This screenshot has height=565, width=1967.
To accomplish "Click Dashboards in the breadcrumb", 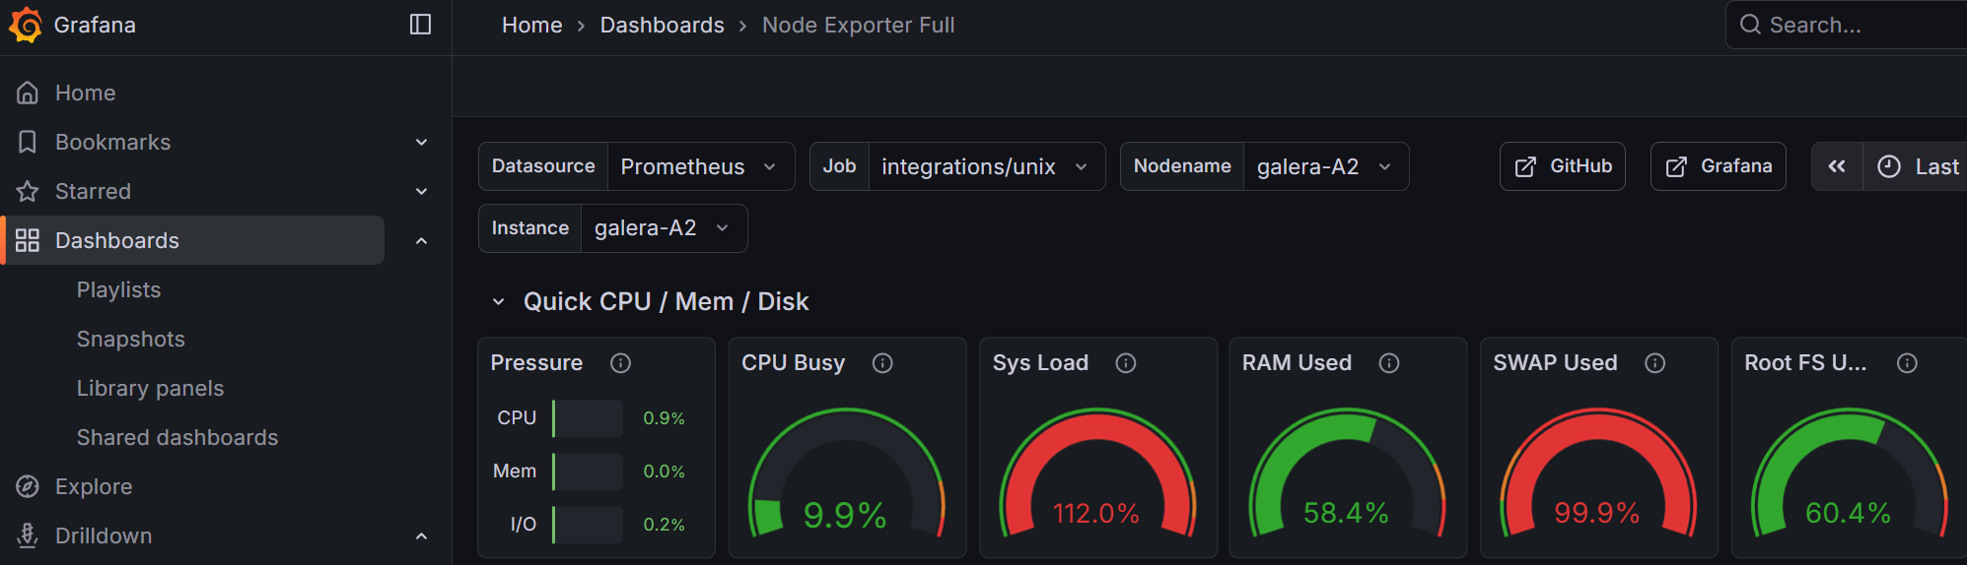I will pos(662,25).
